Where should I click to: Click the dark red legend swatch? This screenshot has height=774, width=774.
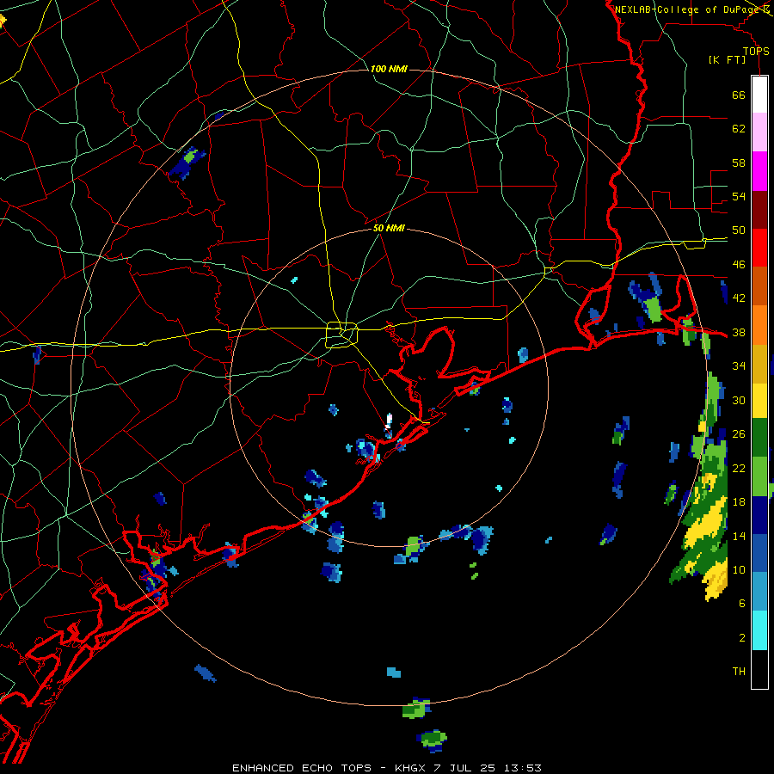click(759, 210)
